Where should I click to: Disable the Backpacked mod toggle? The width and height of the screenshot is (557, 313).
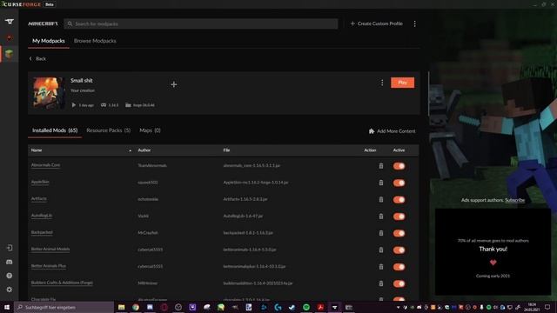[x=399, y=233]
